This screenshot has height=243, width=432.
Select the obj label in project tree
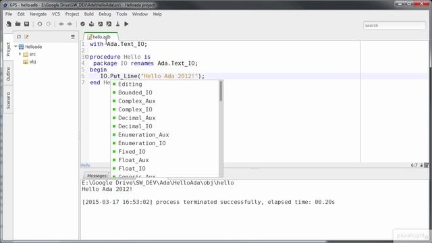point(32,61)
